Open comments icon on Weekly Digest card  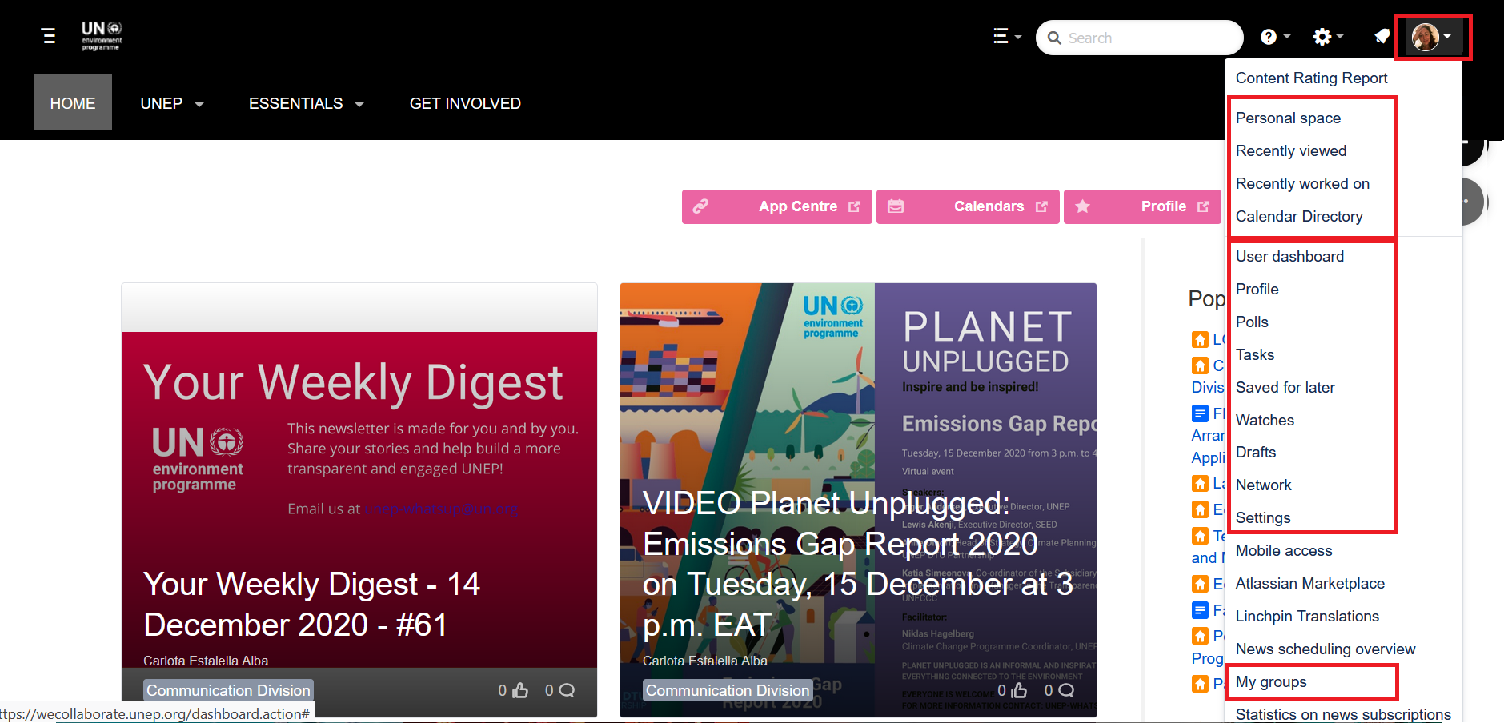567,690
